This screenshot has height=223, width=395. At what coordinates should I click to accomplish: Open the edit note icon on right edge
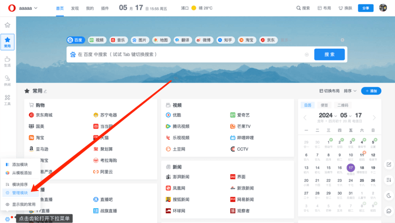pos(389,164)
